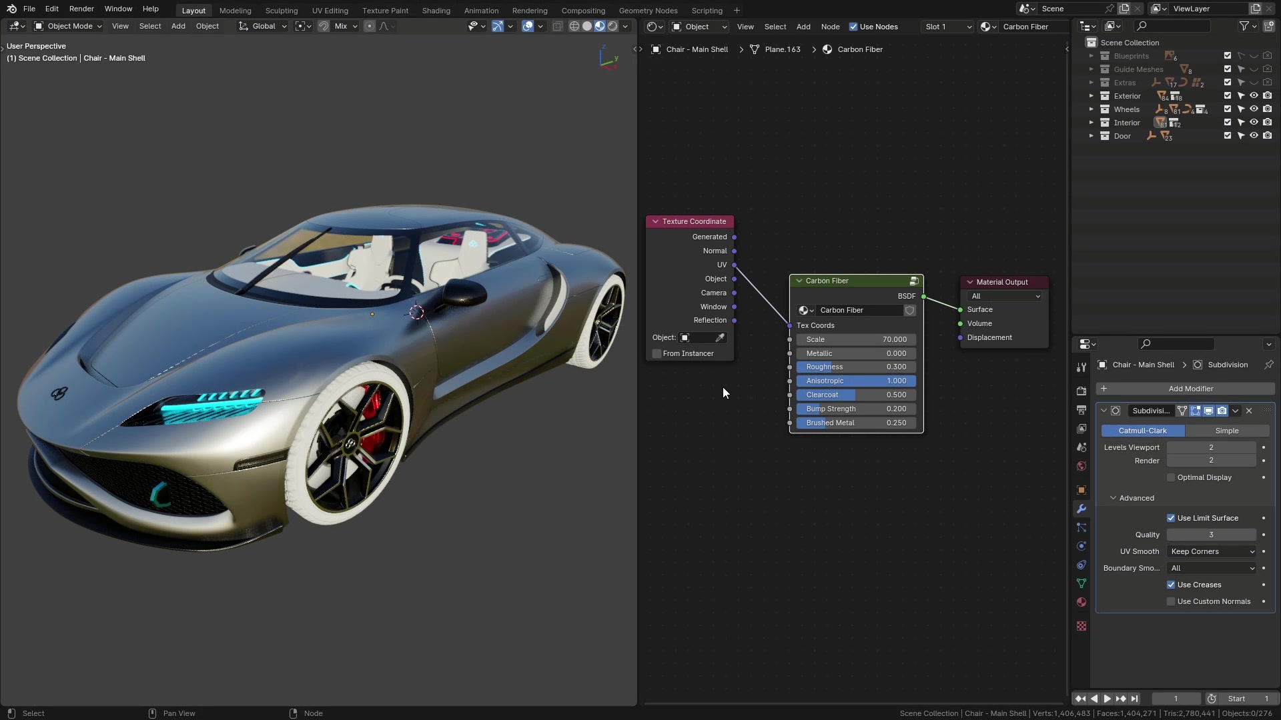Enable Use Custom Normals checkbox
Image resolution: width=1281 pixels, height=720 pixels.
[x=1171, y=601]
